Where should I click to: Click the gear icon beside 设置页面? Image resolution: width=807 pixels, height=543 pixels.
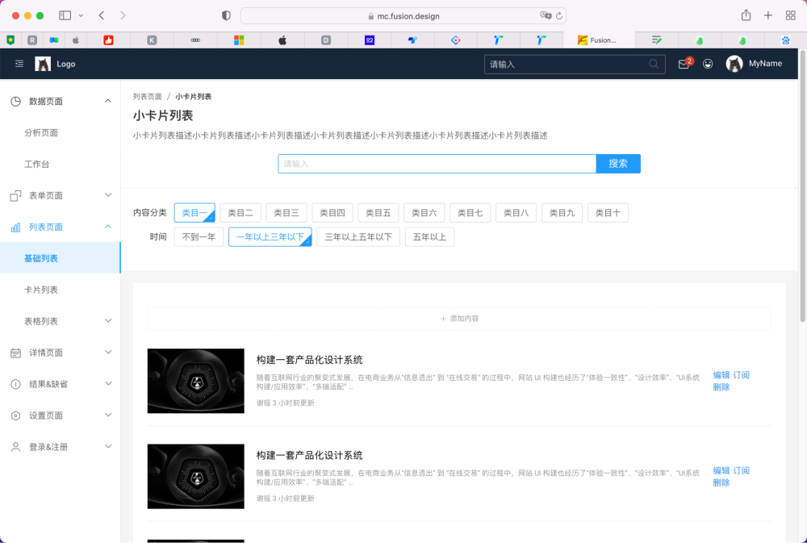tap(14, 415)
